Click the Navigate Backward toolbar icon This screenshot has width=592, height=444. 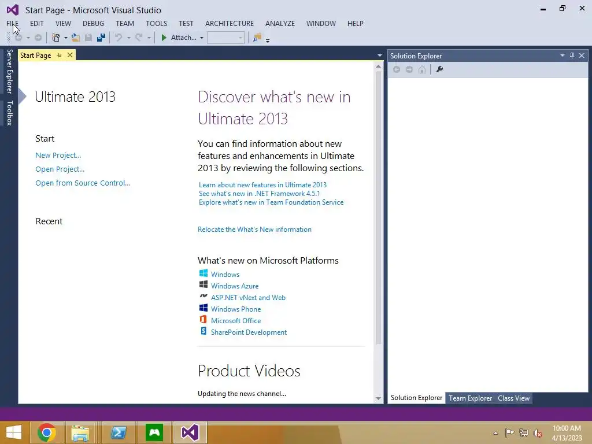[x=18, y=38]
